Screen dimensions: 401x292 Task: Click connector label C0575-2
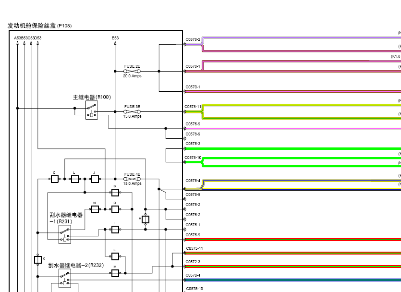[193, 205]
